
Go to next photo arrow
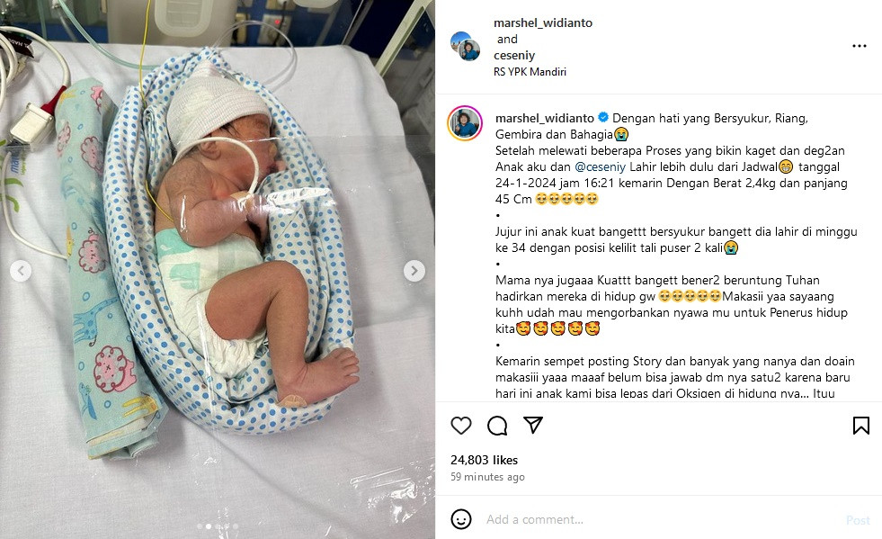[x=414, y=271]
